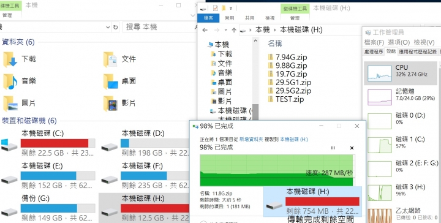The height and width of the screenshot is (223, 441).
Task: Click 本機 breadcrumb in H: address bar
Action: pos(262,30)
